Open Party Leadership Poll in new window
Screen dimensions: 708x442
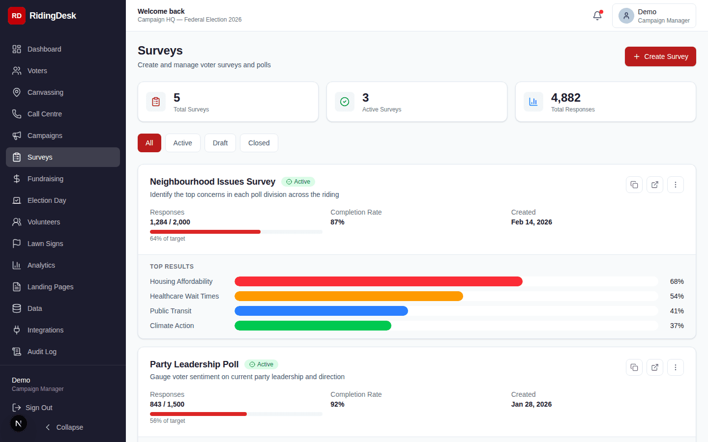[x=654, y=367]
